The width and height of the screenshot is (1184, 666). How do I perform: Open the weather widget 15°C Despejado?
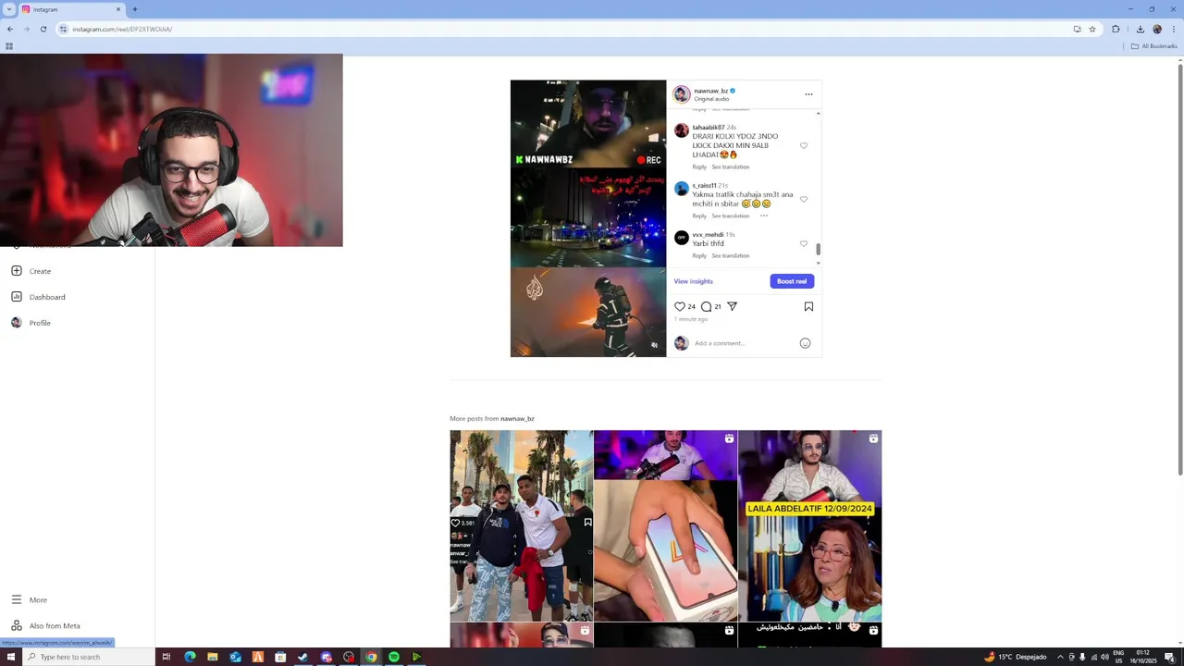(x=1015, y=657)
